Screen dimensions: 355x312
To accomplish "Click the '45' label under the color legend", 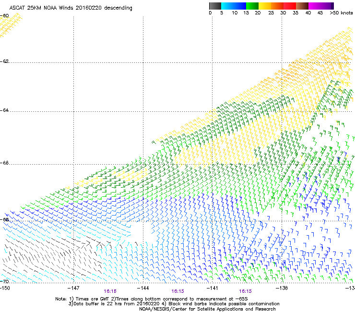I will point(320,13).
